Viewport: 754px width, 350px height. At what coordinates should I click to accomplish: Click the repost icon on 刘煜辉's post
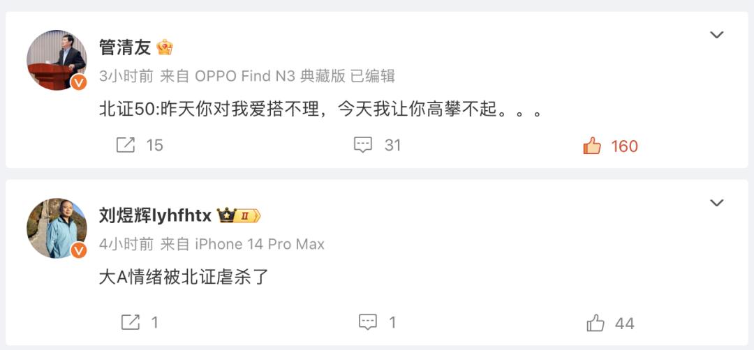pos(131,323)
